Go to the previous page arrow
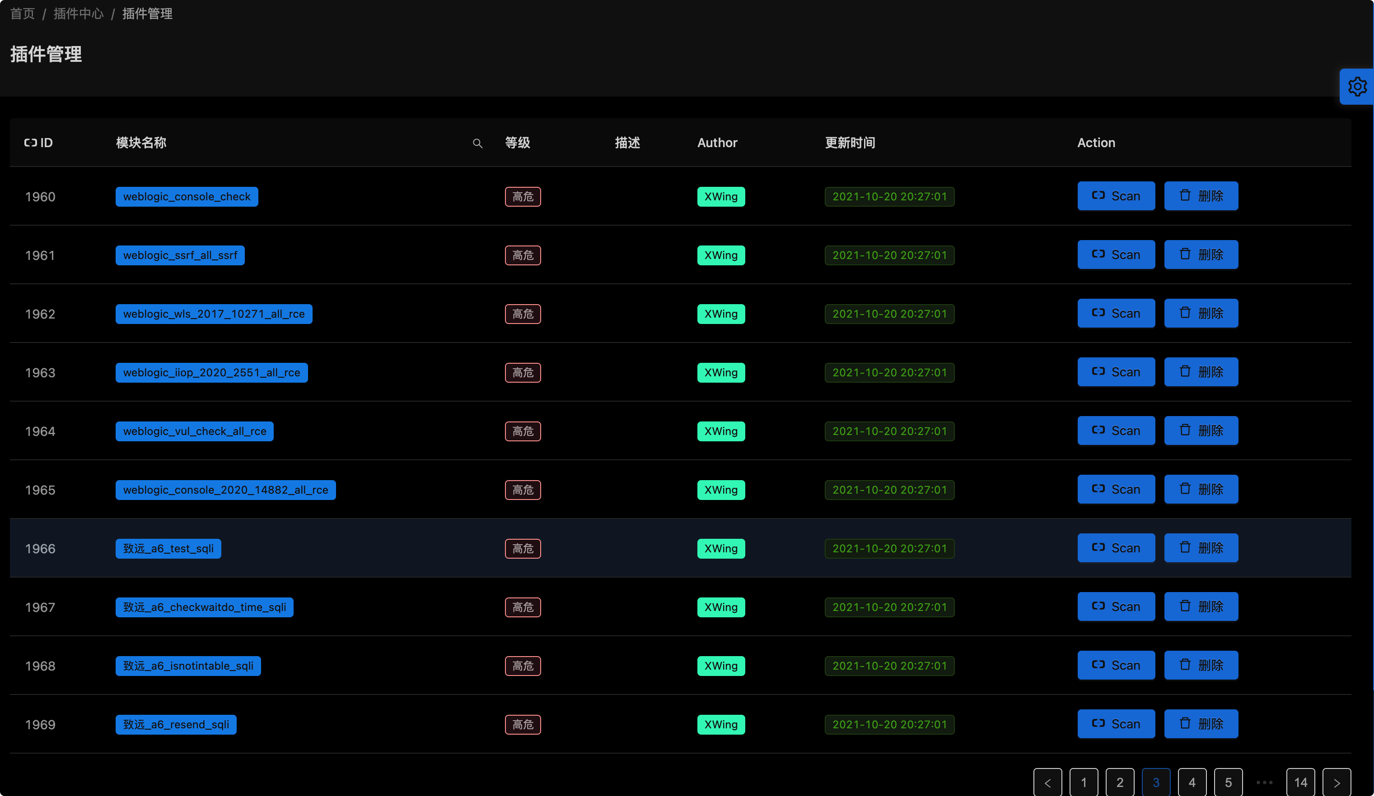The height and width of the screenshot is (796, 1374). click(x=1047, y=782)
